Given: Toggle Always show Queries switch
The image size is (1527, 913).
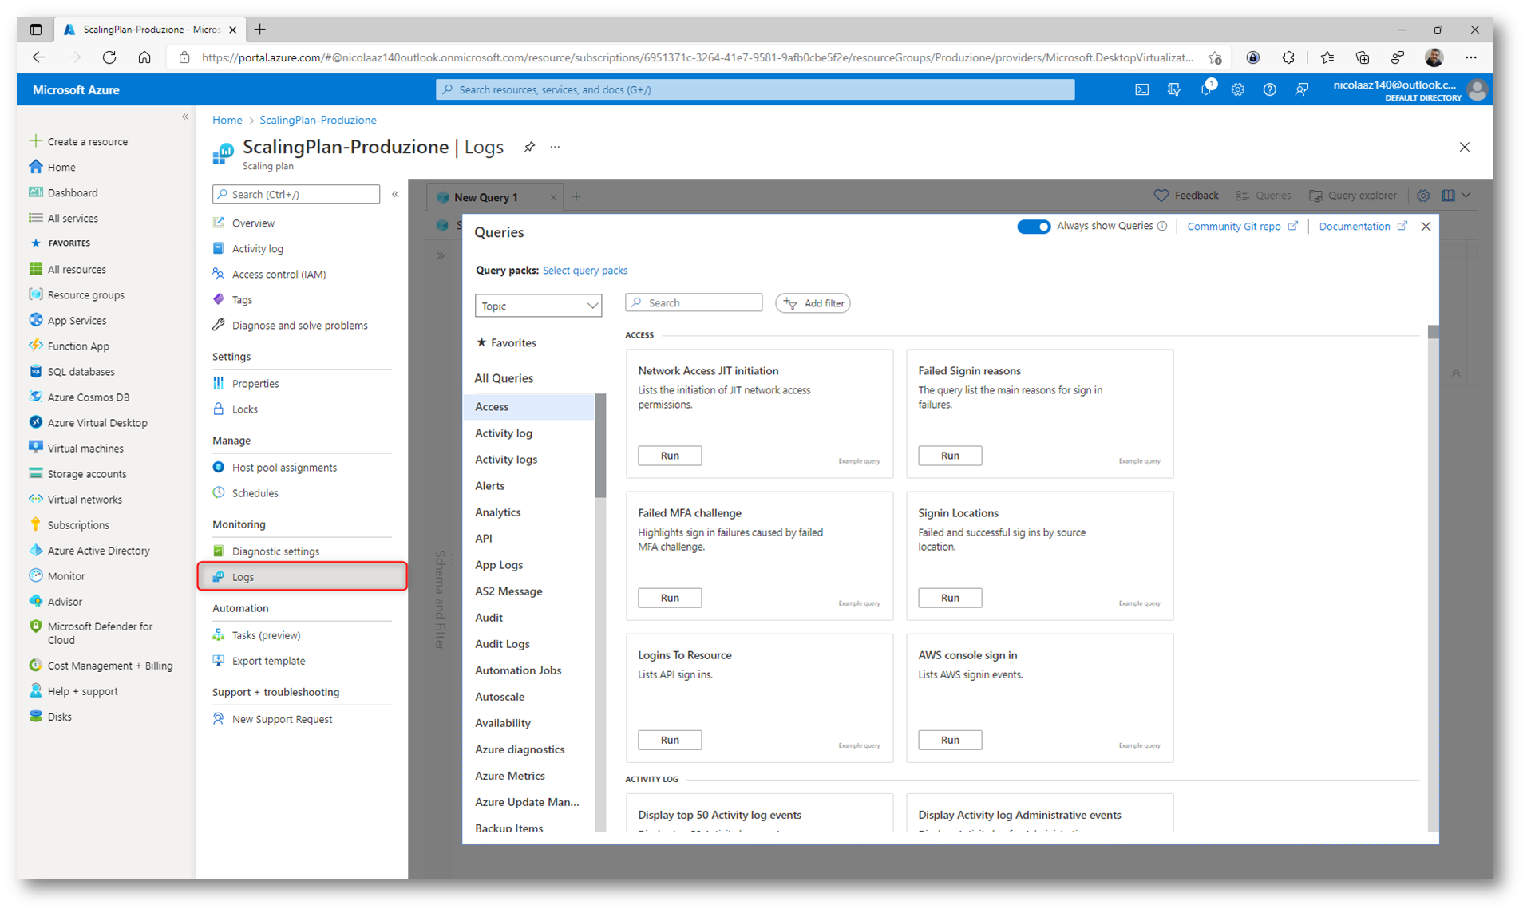Looking at the screenshot, I should point(1033,227).
